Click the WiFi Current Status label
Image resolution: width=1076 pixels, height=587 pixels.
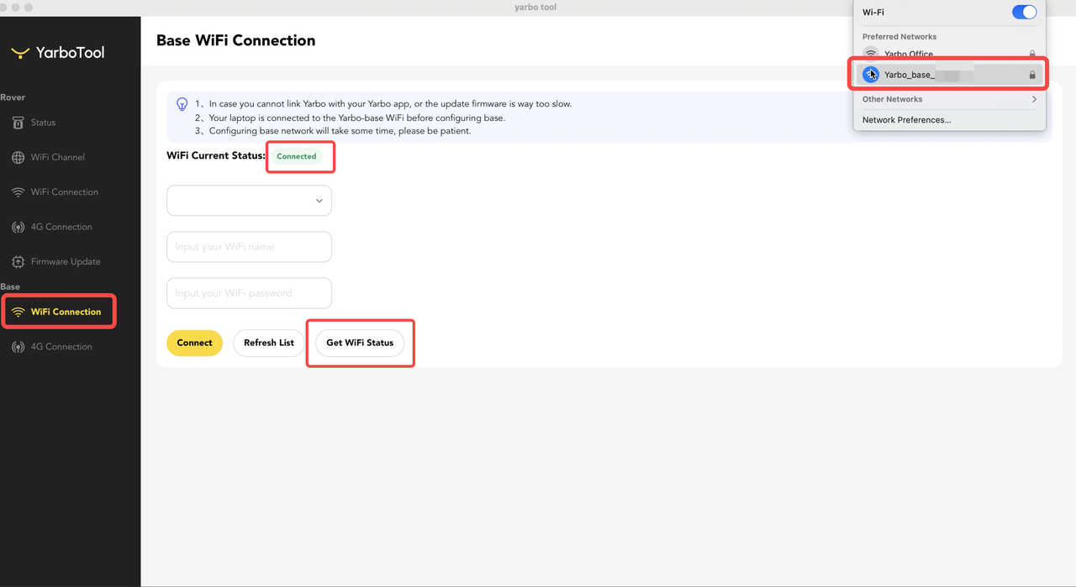pyautogui.click(x=216, y=155)
